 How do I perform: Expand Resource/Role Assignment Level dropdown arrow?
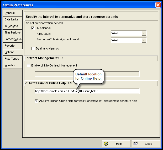(x=144, y=40)
